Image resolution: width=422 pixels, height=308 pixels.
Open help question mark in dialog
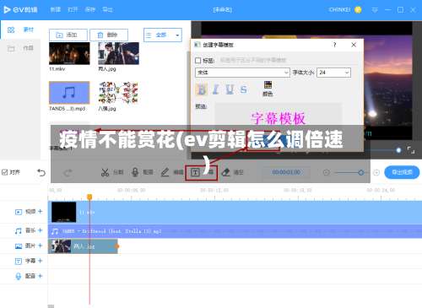(334, 45)
